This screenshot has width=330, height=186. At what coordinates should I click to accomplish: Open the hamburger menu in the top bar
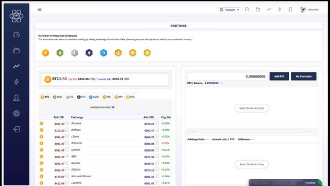(40, 9)
